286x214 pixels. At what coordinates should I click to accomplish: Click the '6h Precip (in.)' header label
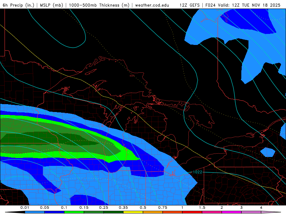(x=19, y=5)
